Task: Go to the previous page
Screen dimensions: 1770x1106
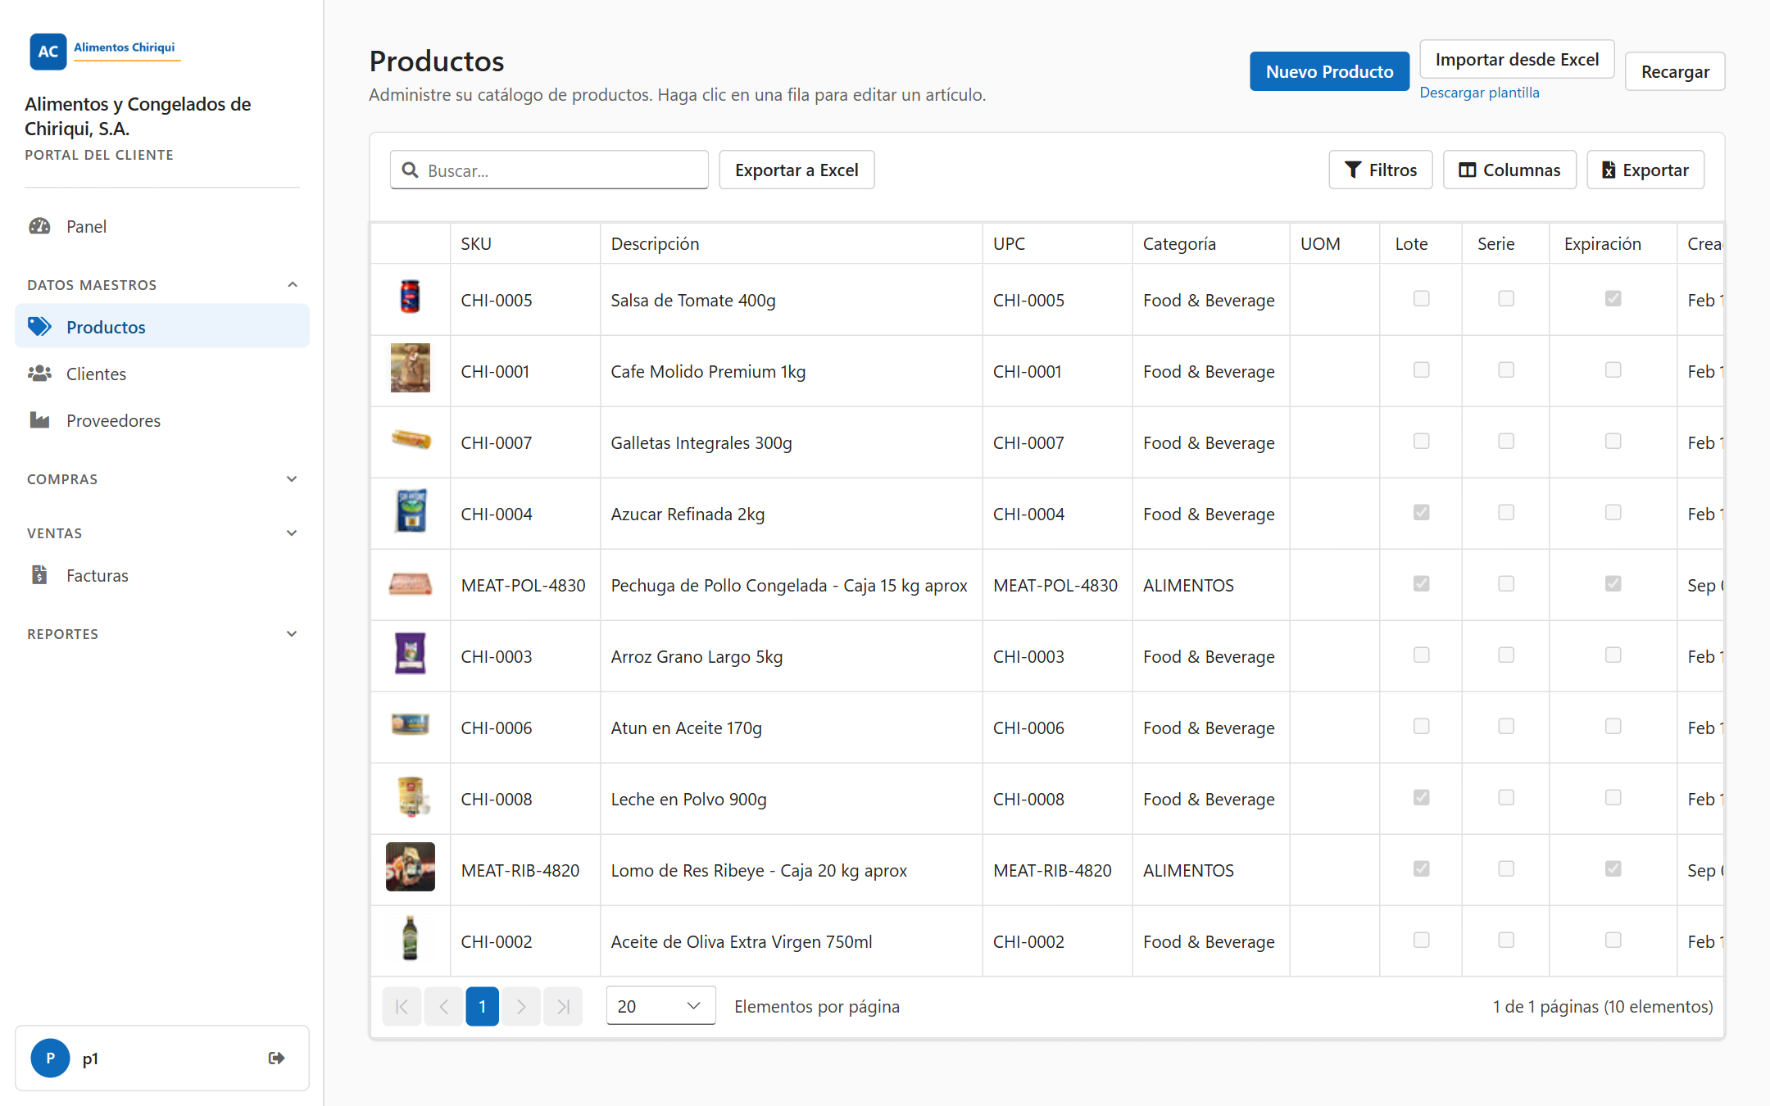Action: click(443, 1006)
